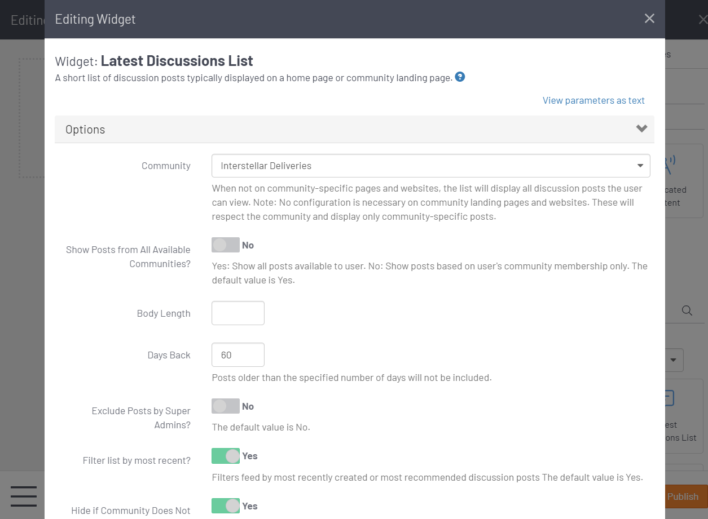The image size is (708, 519).
Task: Click the Options section header
Action: pos(354,129)
